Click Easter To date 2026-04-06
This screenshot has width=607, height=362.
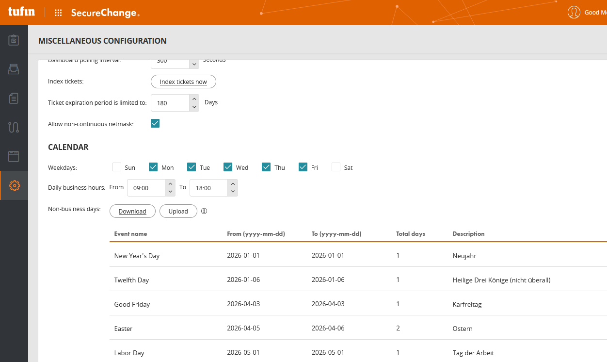click(328, 328)
